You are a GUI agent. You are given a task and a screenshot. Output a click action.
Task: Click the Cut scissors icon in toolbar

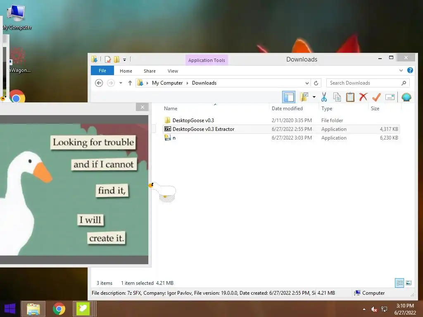point(324,97)
